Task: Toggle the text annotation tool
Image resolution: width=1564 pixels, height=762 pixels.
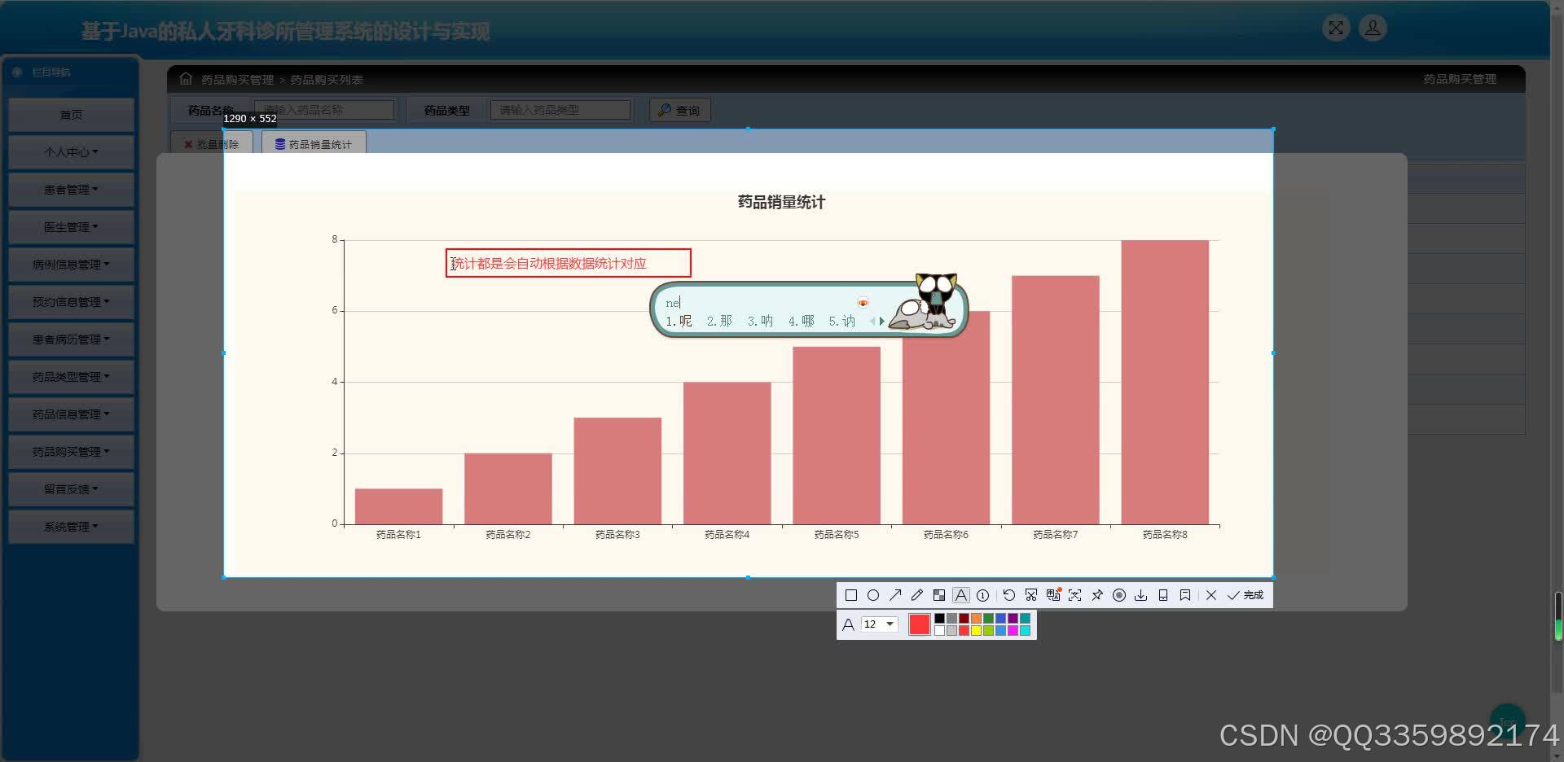Action: [x=961, y=595]
